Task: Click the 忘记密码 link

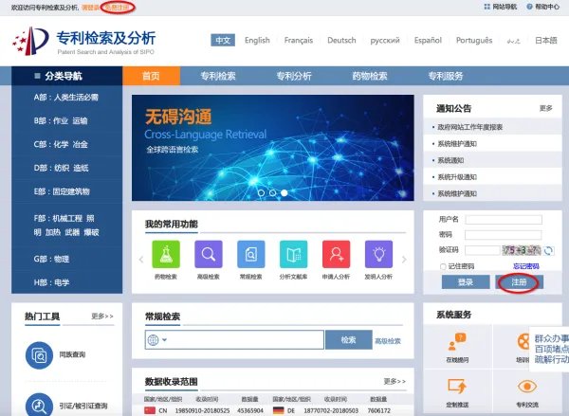Action: [x=526, y=266]
